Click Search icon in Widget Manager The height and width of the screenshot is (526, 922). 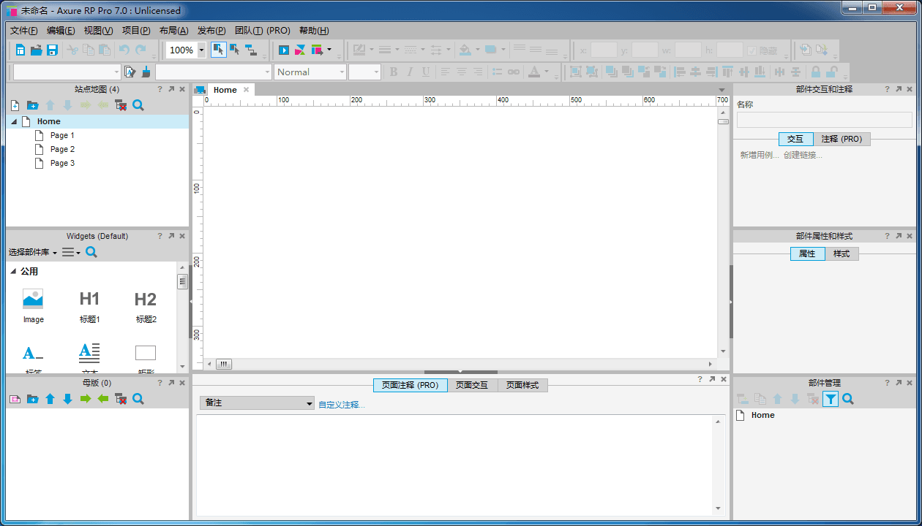[848, 399]
